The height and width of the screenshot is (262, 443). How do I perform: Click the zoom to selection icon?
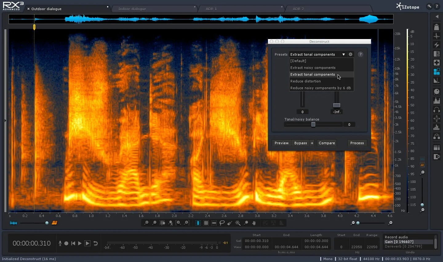coord(162,223)
